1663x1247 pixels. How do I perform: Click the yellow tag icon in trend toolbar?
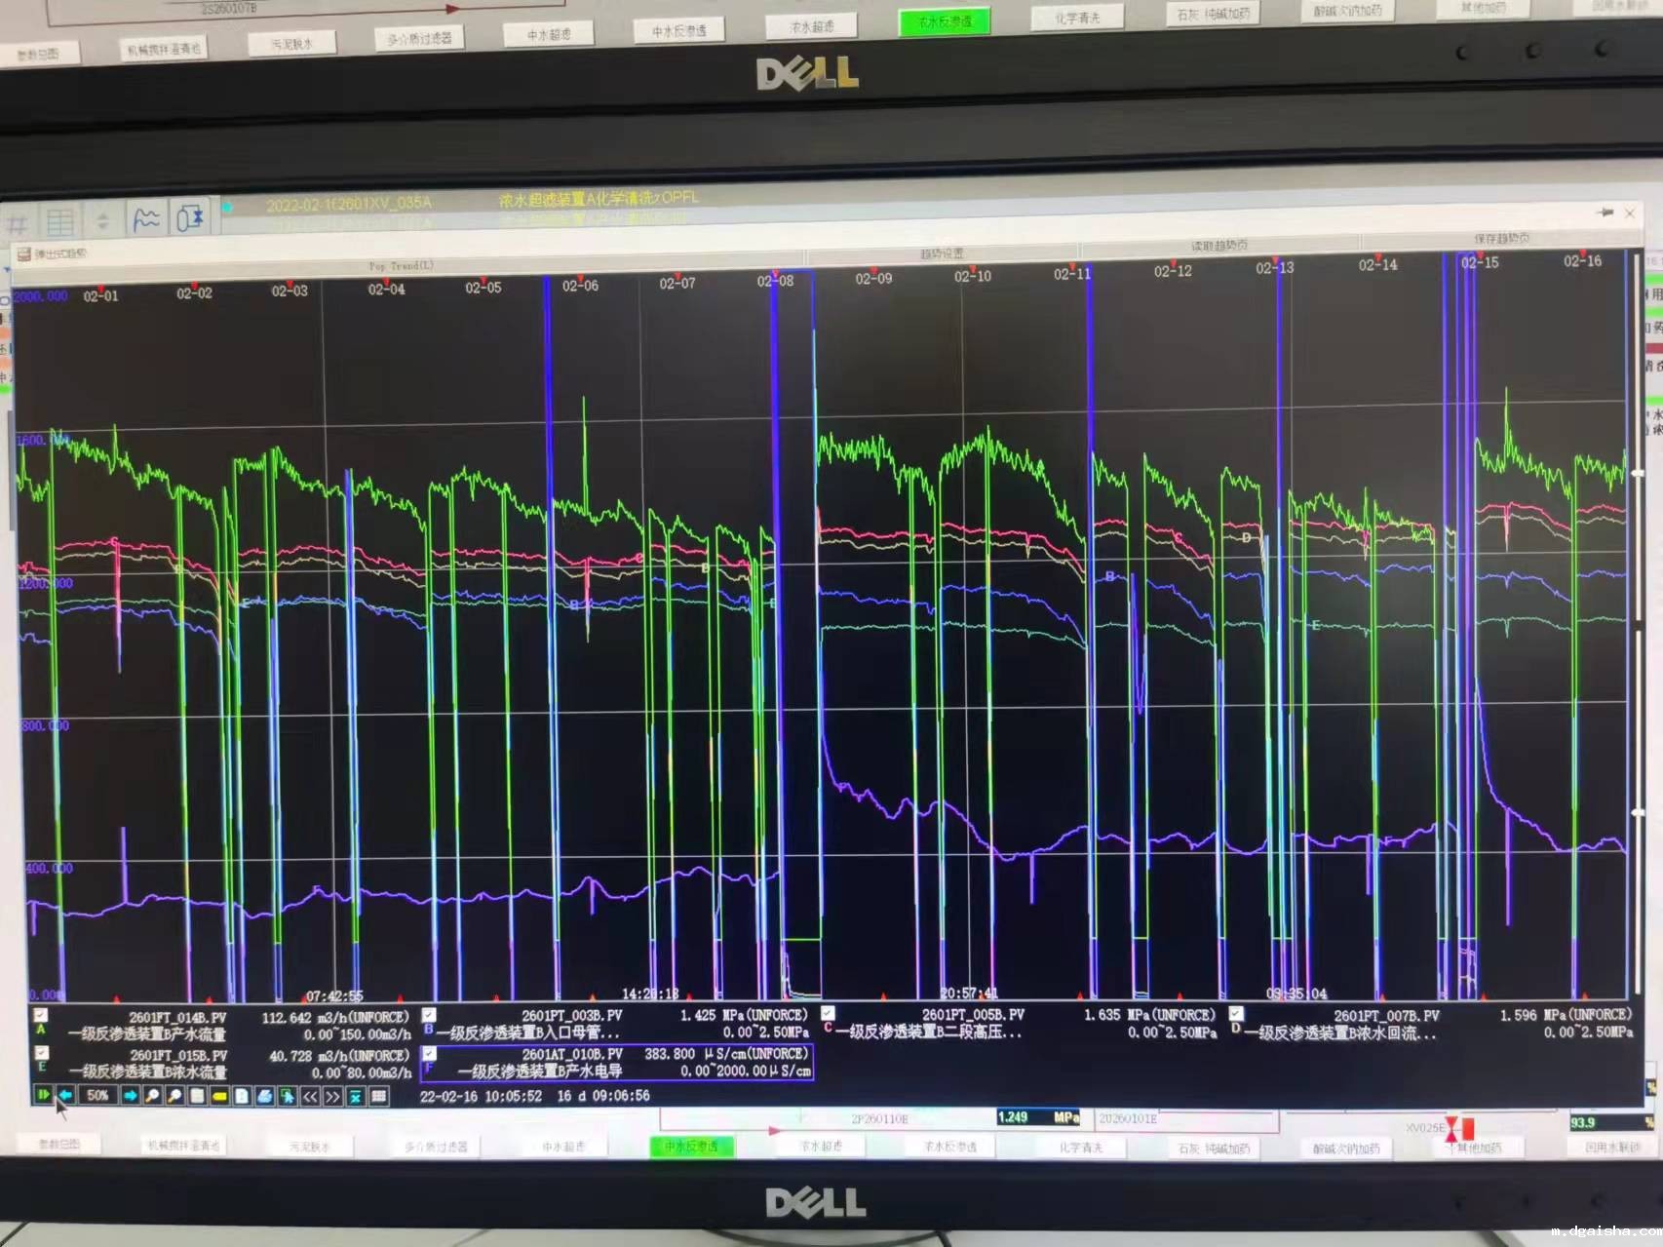[219, 1097]
